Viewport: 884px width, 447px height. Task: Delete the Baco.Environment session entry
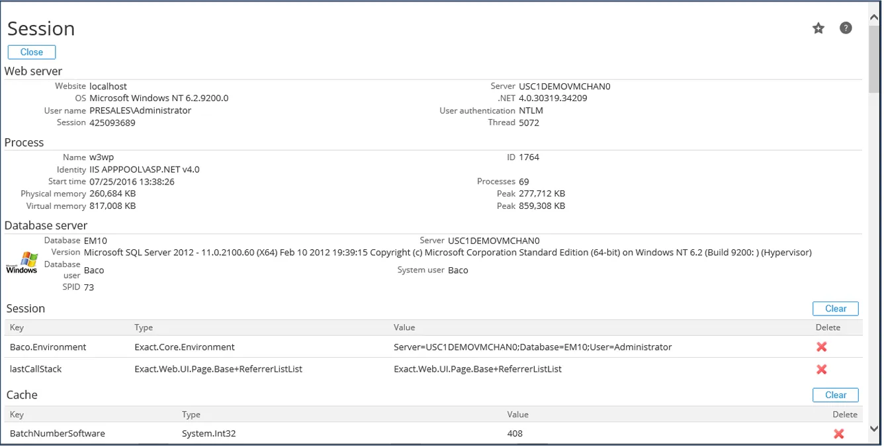click(x=821, y=347)
